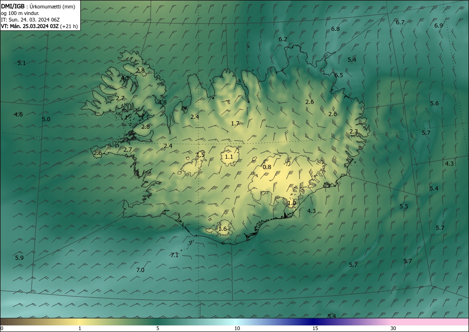Click the 4.5 value in the Westfjords
The width and height of the screenshot is (469, 332).
[125, 78]
